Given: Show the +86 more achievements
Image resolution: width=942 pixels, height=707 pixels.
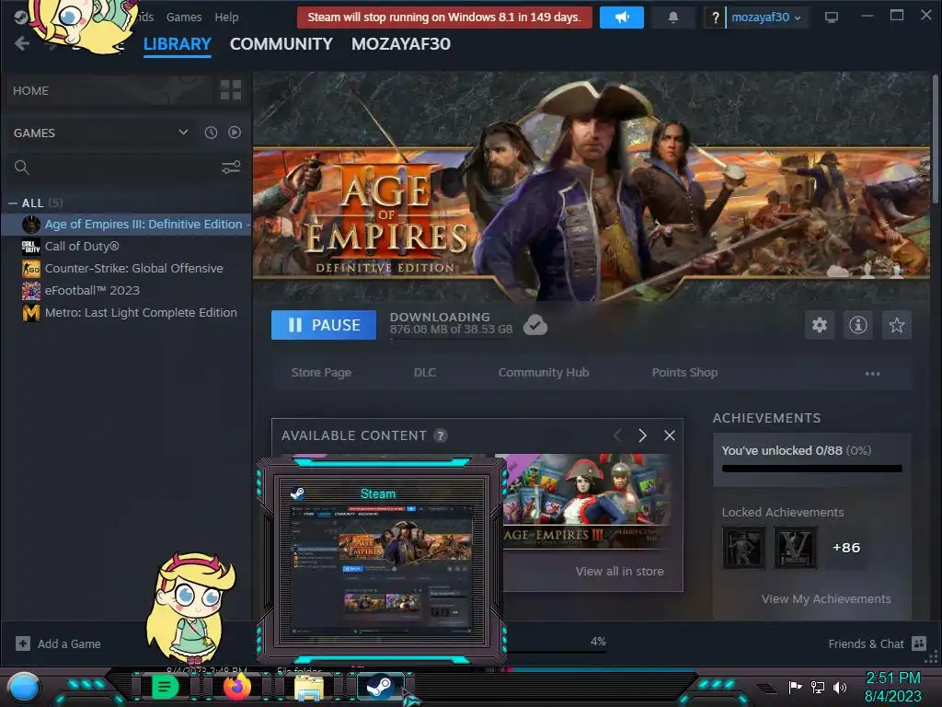Looking at the screenshot, I should pos(846,548).
